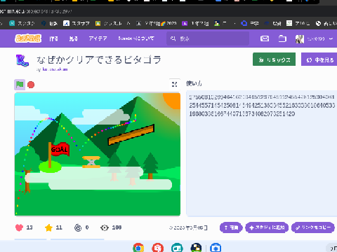
Task: Open the rainbow 2020 bookmark
Action: [157, 23]
